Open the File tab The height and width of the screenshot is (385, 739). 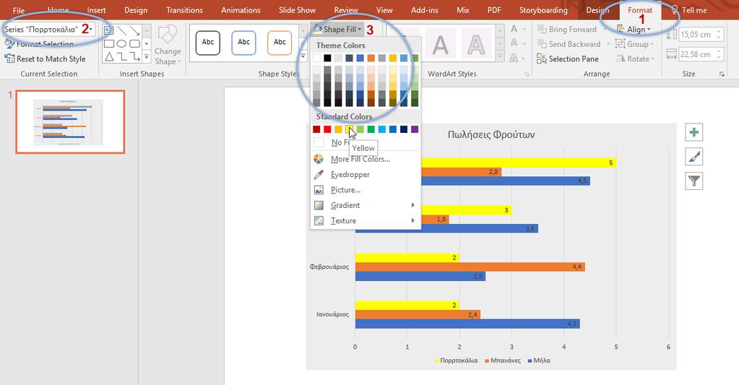tap(18, 10)
